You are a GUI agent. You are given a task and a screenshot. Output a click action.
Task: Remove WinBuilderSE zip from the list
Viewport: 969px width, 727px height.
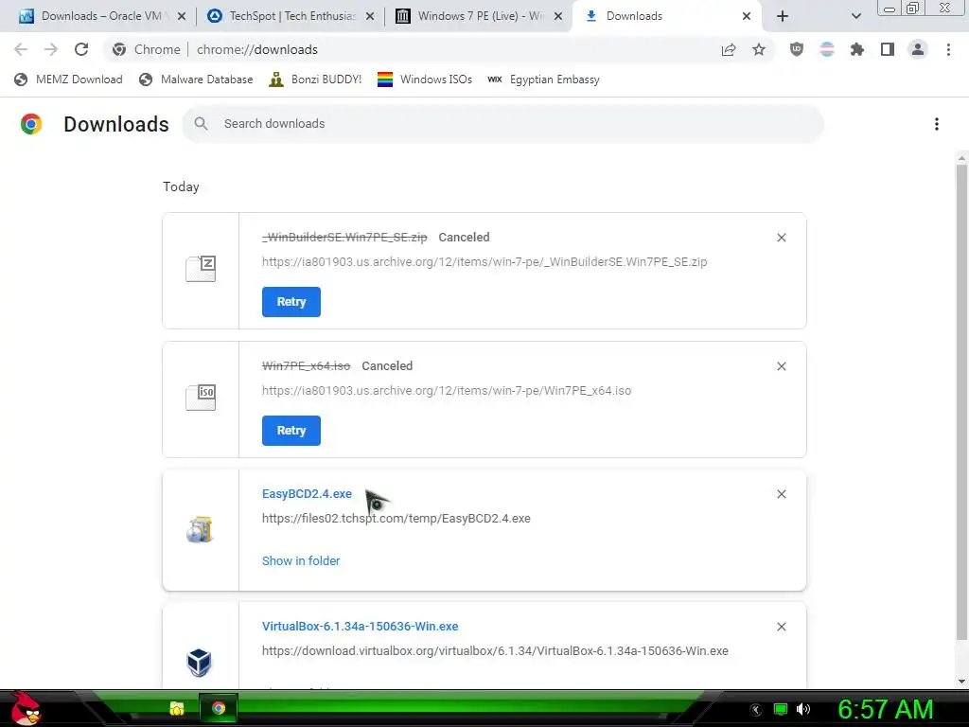click(781, 238)
